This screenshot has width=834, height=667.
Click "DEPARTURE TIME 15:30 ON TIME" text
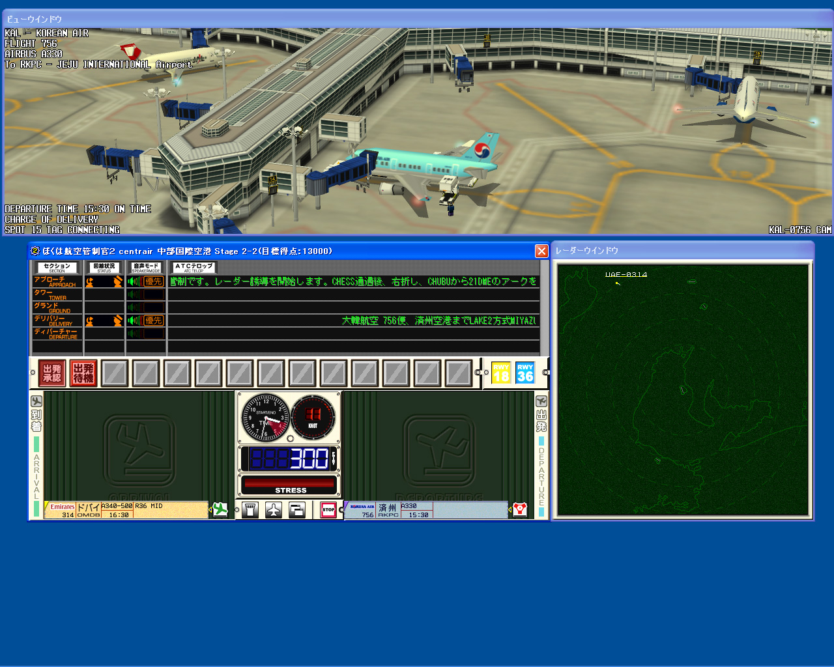78,209
